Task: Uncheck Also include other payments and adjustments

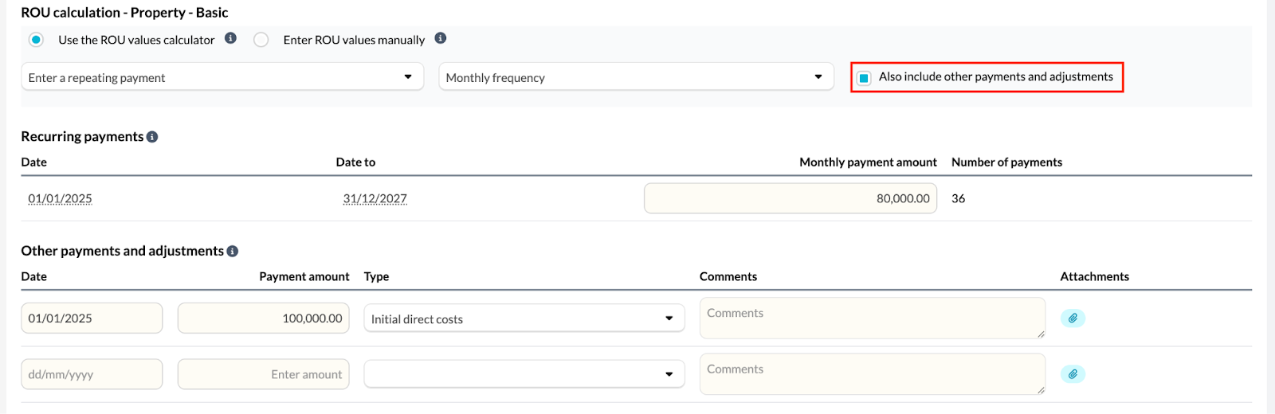Action: 864,78
